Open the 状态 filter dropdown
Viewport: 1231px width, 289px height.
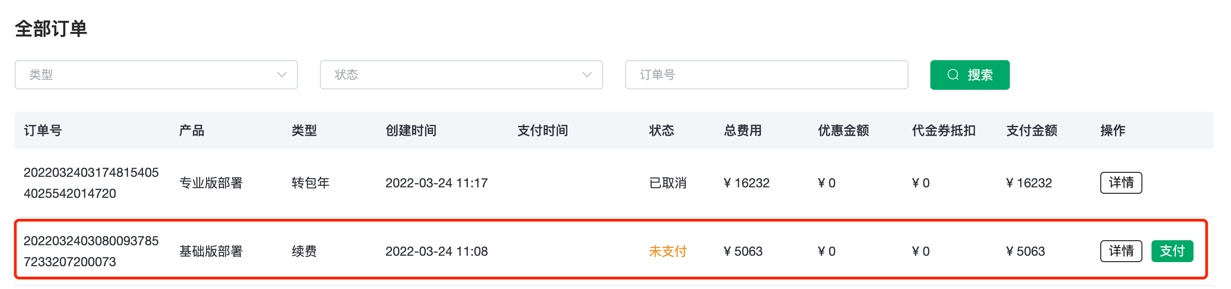click(x=461, y=75)
